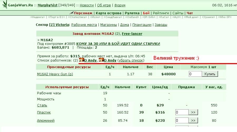Click the M16A2 price $48000
This screenshot has width=237, height=132.
(168, 74)
